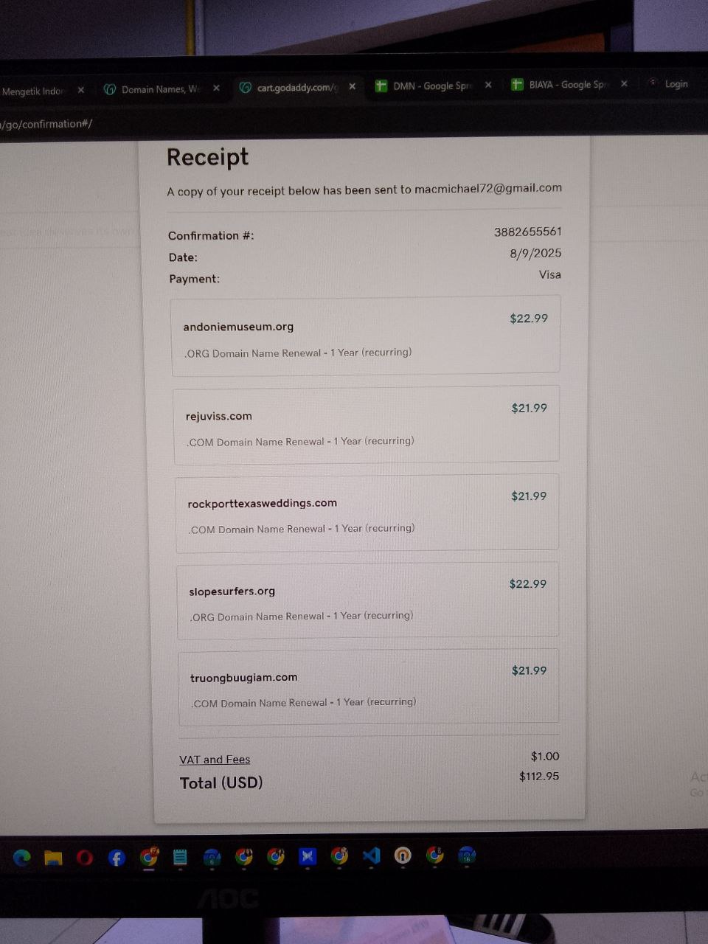Close the Mengetik Indonesia tab
The width and height of the screenshot is (708, 944).
tap(81, 90)
